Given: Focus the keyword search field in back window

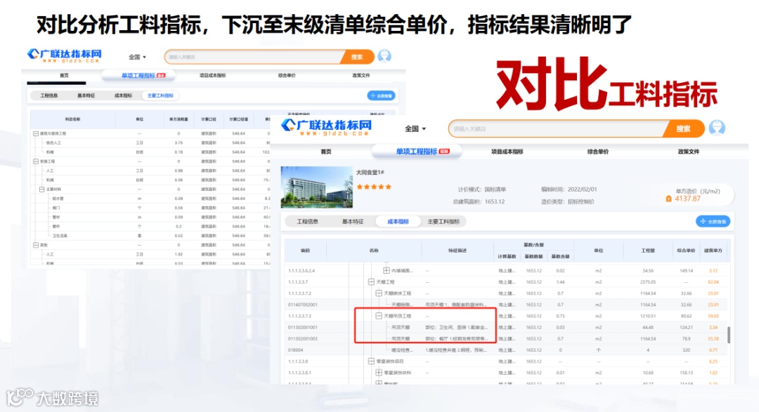Looking at the screenshot, I should click(254, 57).
